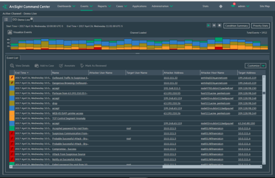Click red priority icon of Notify on Successful Attack row
Screen dimensions: 275x178
pos(12,160)
